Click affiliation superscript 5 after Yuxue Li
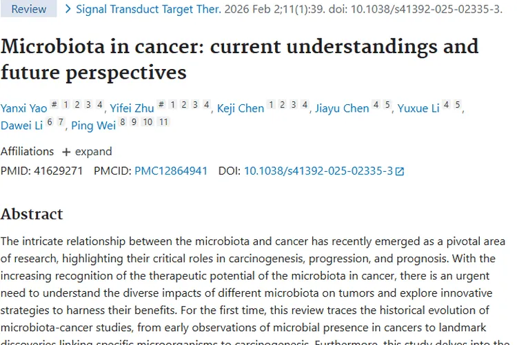Viewport: 517px width, 345px height. click(457, 105)
